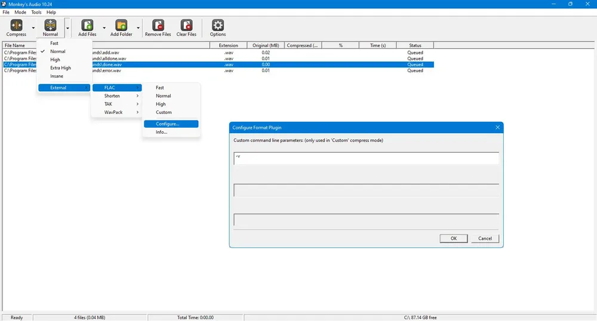The height and width of the screenshot is (321, 597).
Task: Sort by the Time (s) column header
Action: click(378, 45)
